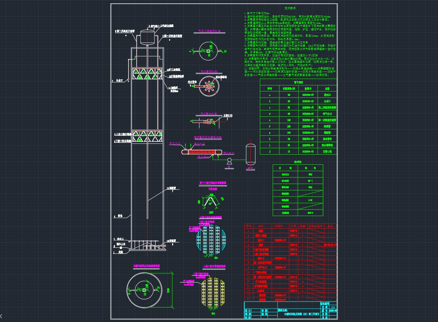Image resolution: width=438 pixels, height=322 pixels.
Task: Select the 审核 cell in the title block
Action: pyautogui.click(x=265, y=311)
